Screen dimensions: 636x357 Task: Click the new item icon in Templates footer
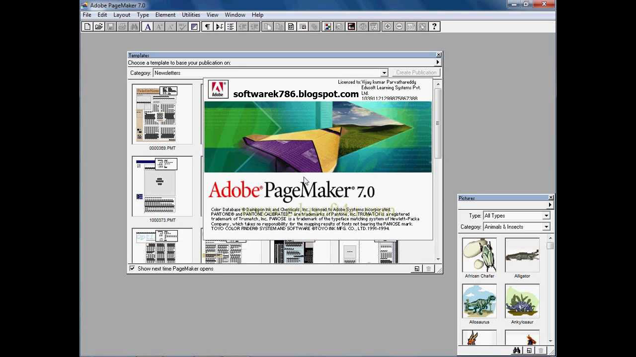tap(417, 269)
